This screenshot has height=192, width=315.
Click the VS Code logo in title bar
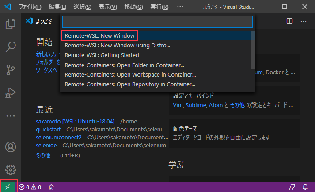(x=8, y=7)
